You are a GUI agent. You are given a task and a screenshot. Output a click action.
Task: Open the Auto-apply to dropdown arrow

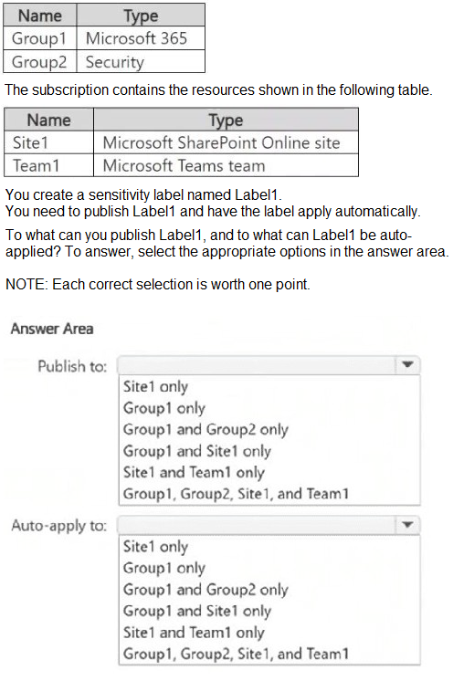(x=407, y=525)
